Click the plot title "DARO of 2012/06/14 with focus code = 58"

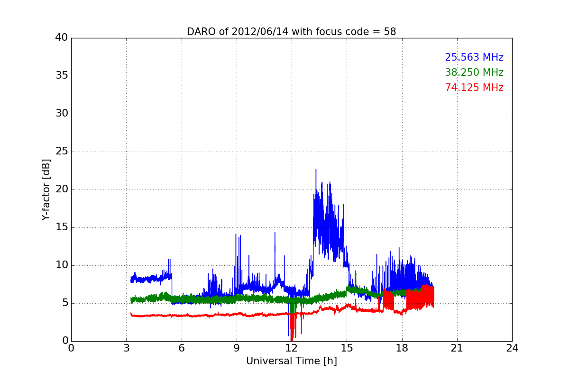pyautogui.click(x=291, y=32)
